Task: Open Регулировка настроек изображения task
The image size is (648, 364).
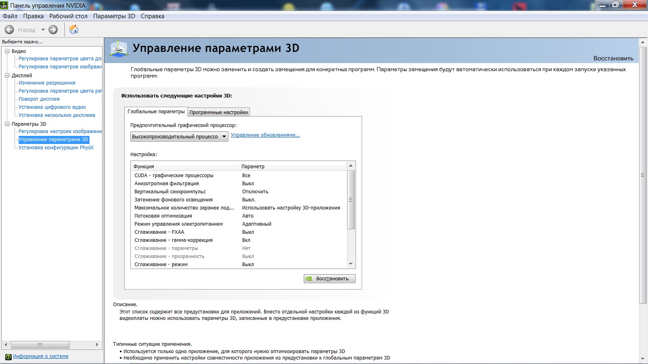Action: pos(60,131)
